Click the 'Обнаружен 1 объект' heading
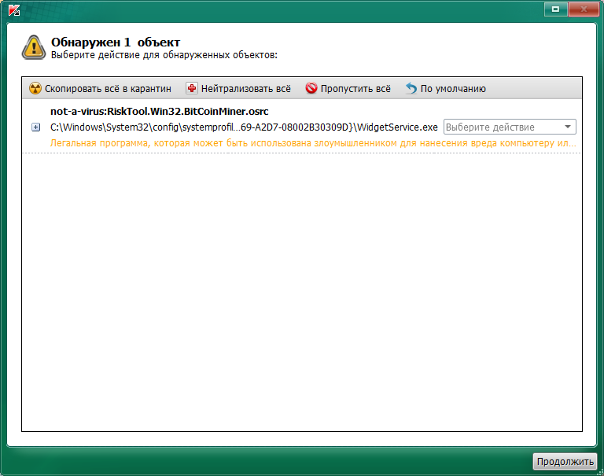 [116, 42]
